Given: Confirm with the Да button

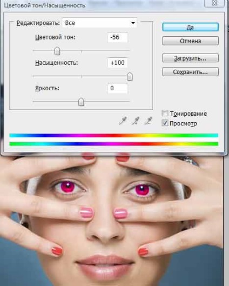Looking at the screenshot, I should [x=190, y=27].
